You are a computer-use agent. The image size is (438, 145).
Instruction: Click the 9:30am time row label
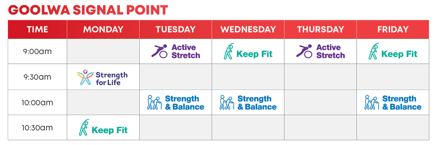tap(37, 77)
